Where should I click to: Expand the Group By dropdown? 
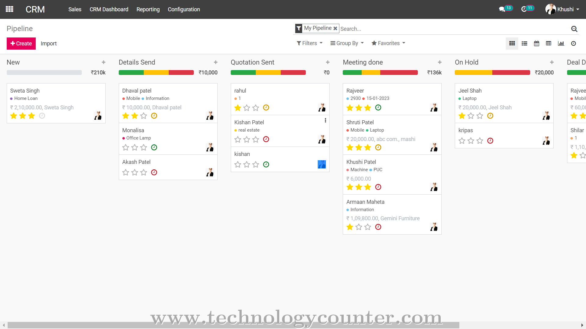pyautogui.click(x=347, y=43)
